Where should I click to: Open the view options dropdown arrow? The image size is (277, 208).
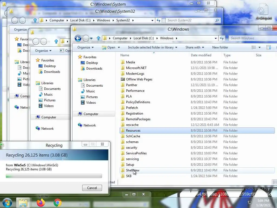click(259, 47)
